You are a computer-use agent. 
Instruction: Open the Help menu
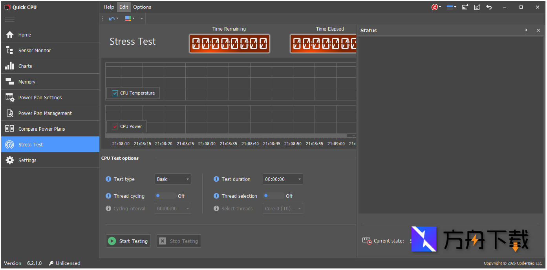pos(109,7)
